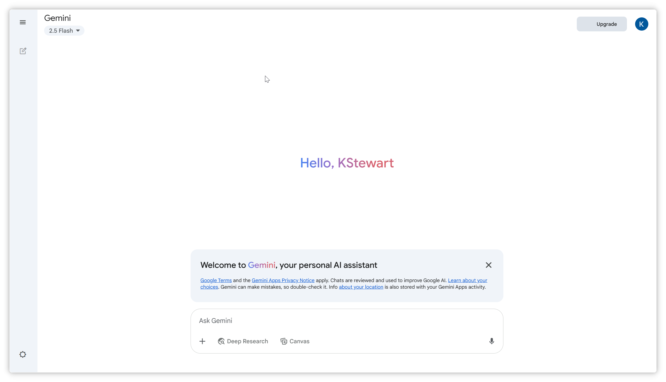666x382 pixels.
Task: Toggle the Canvas mode
Action: point(295,341)
